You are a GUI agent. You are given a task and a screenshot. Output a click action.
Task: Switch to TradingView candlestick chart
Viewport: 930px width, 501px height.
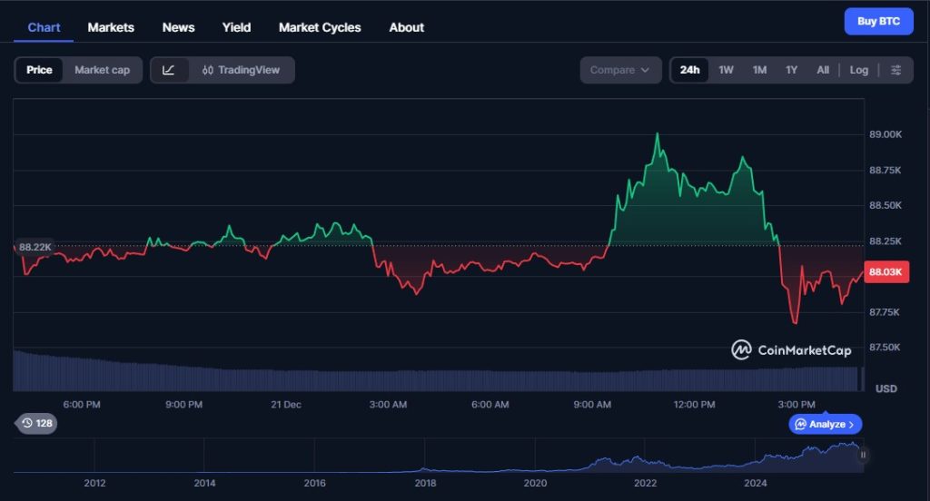[x=242, y=70]
